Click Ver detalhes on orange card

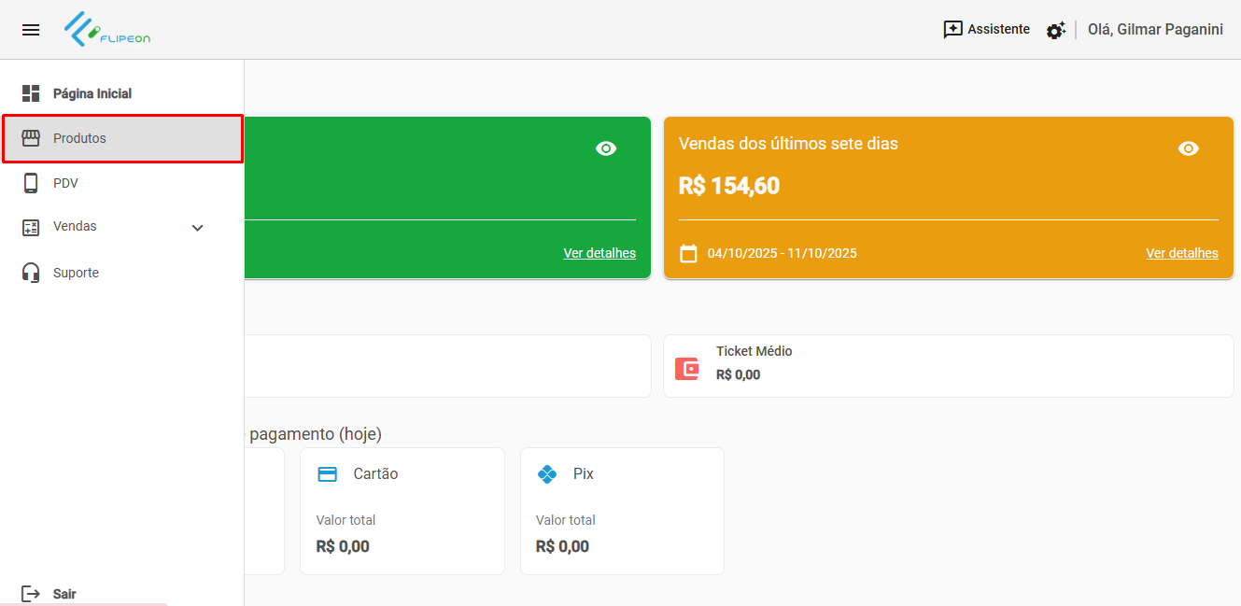tap(1181, 253)
